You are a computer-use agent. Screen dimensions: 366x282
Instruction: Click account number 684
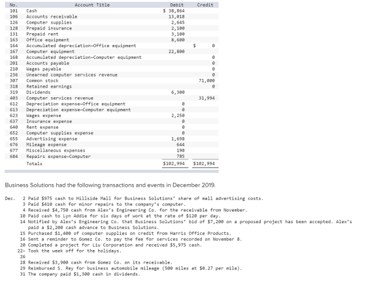14,157
